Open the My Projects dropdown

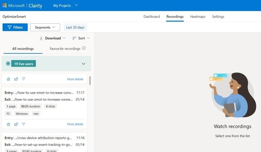(x=66, y=6)
